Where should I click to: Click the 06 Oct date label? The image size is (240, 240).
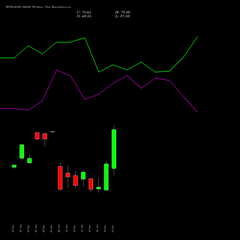[x=59, y=228]
